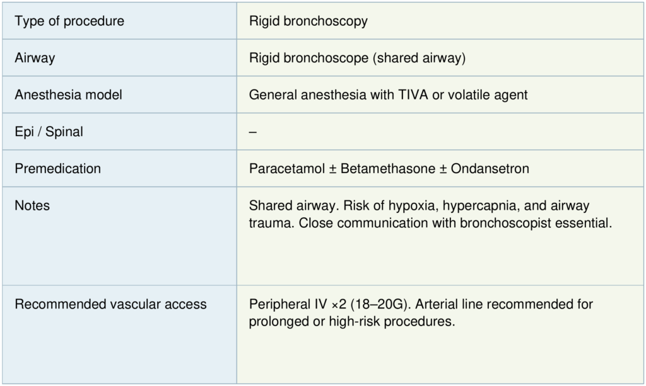Click 'prolonged or high-risk procedures' text line
646x386 pixels.
(x=352, y=321)
